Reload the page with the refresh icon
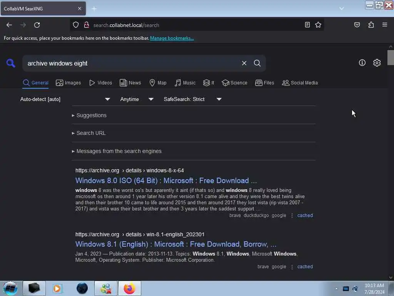This screenshot has height=296, width=394. pos(37,25)
